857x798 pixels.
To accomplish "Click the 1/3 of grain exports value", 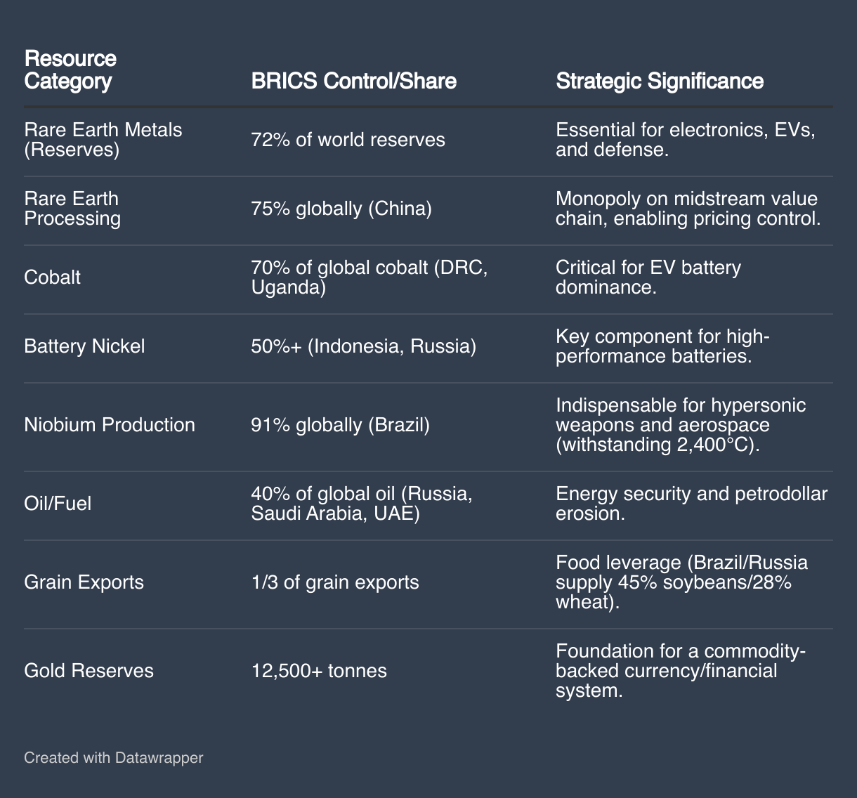I will click(335, 582).
